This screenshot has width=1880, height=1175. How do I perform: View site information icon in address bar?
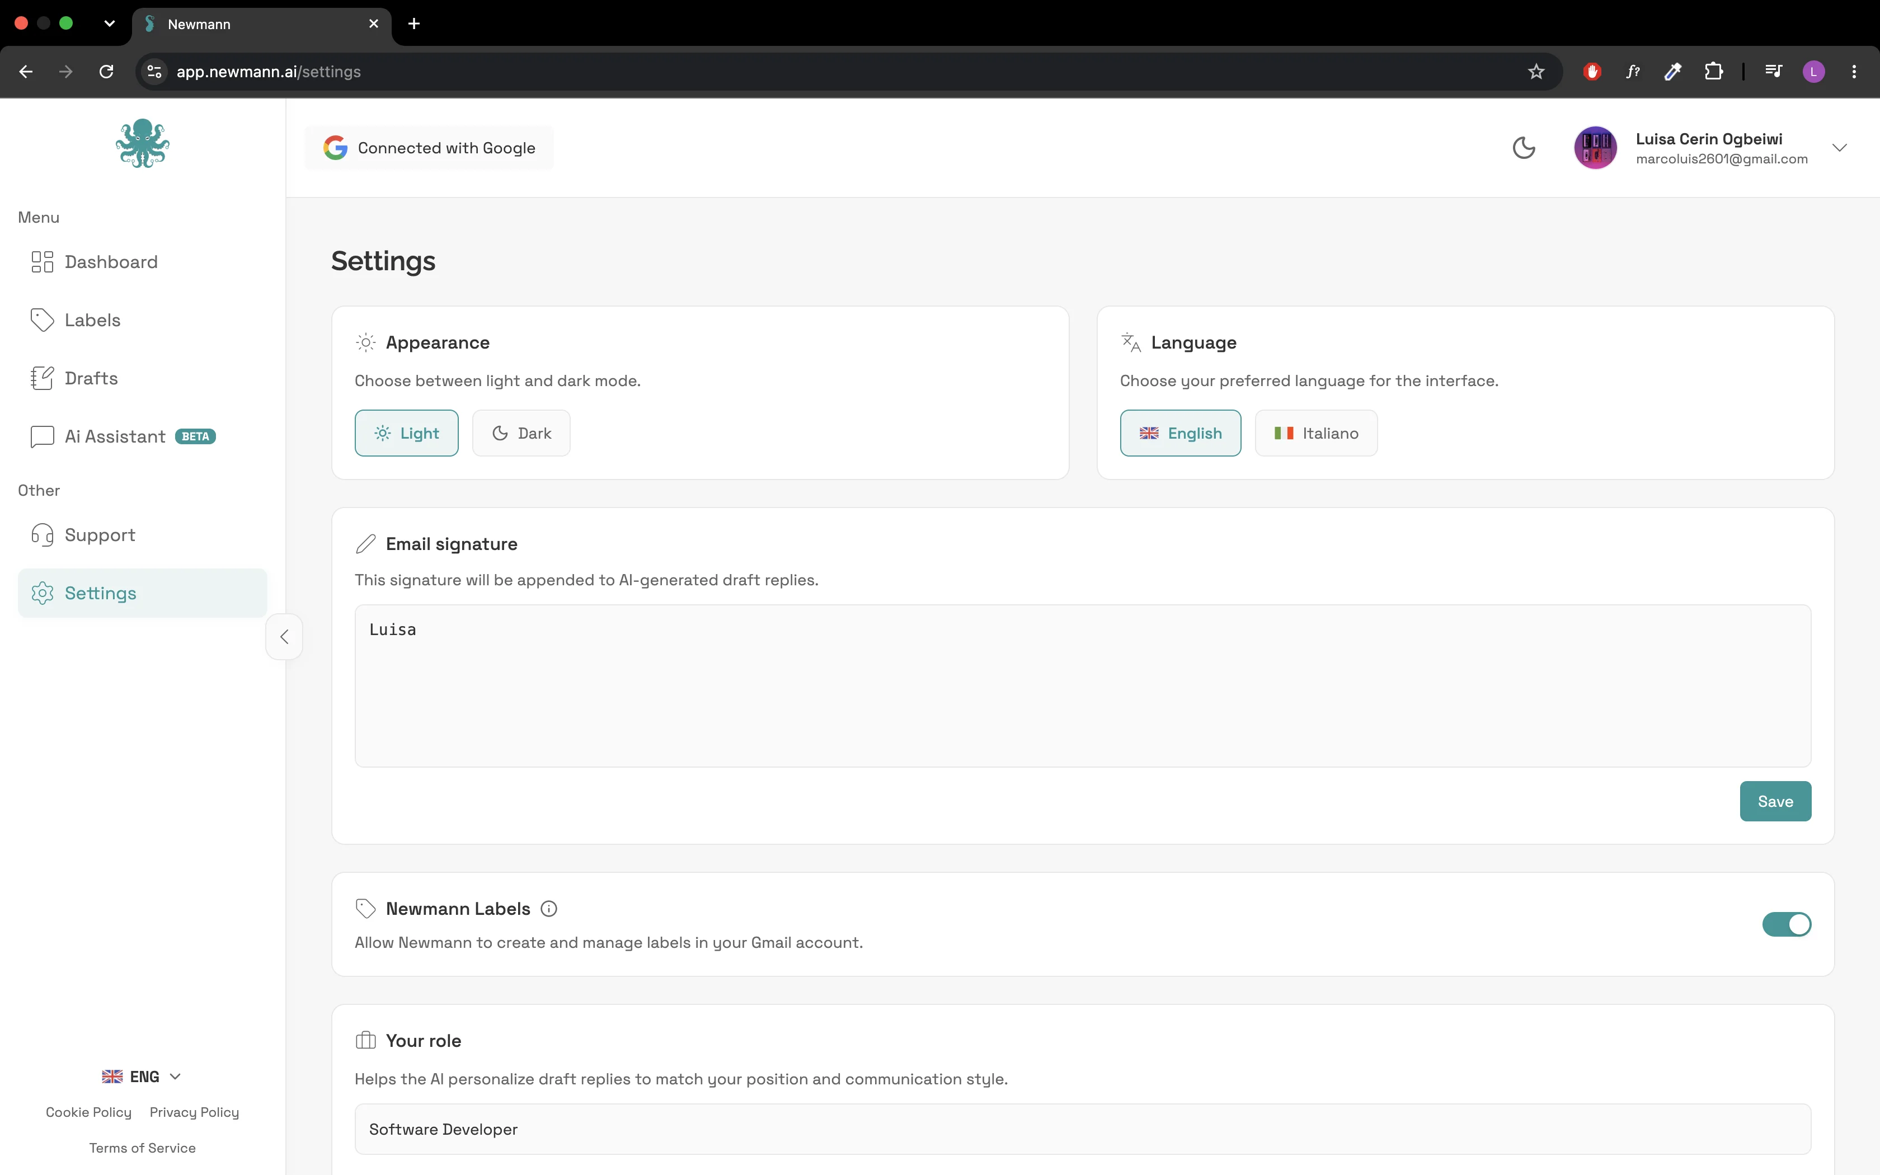pyautogui.click(x=154, y=72)
